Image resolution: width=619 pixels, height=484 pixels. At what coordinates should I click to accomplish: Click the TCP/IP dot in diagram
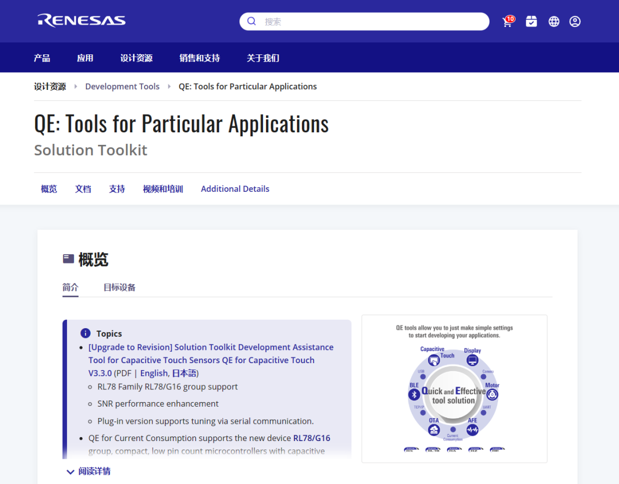coord(423,412)
